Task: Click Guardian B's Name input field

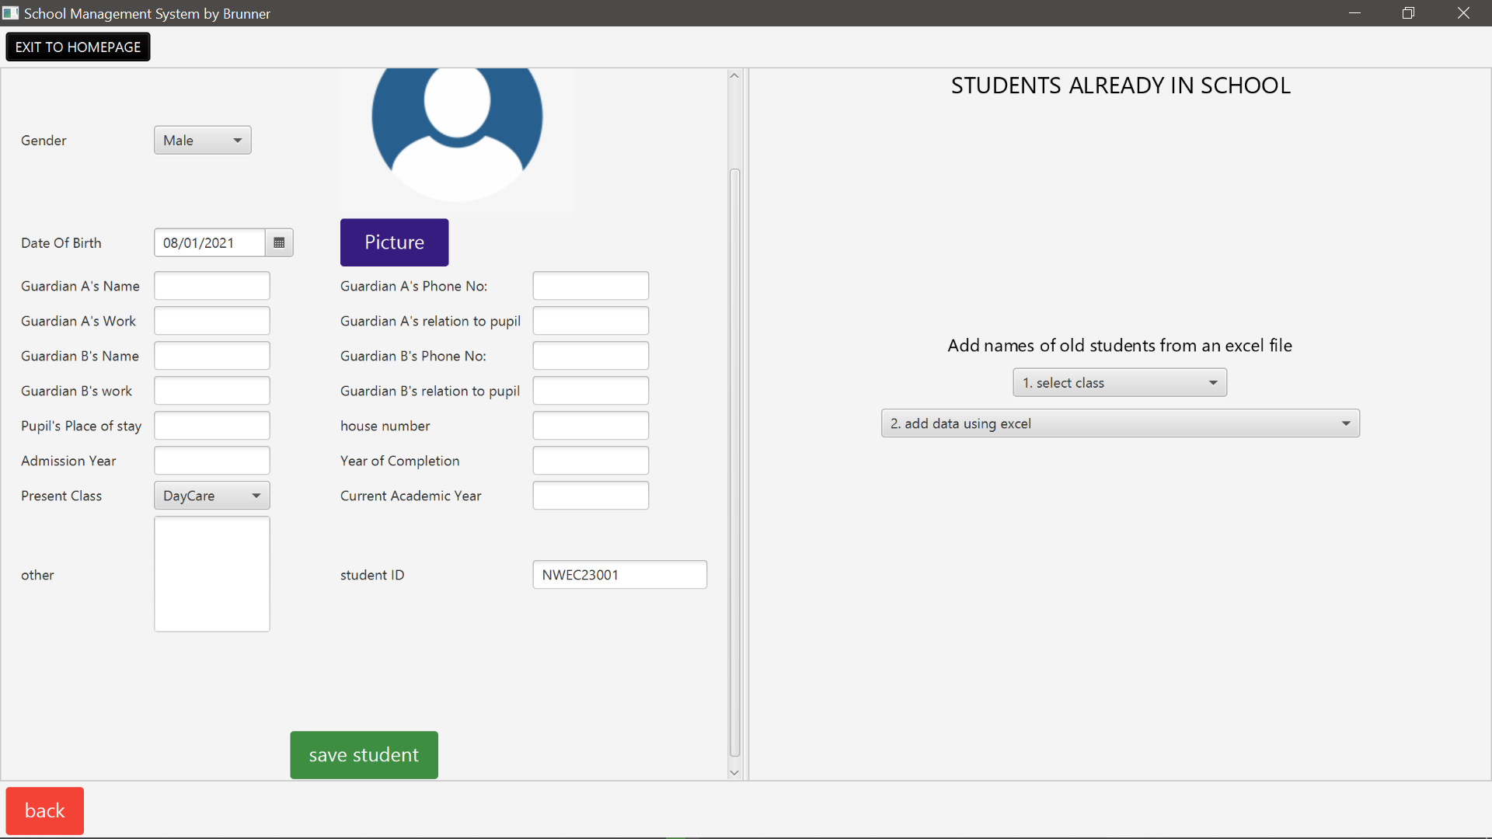Action: point(211,356)
